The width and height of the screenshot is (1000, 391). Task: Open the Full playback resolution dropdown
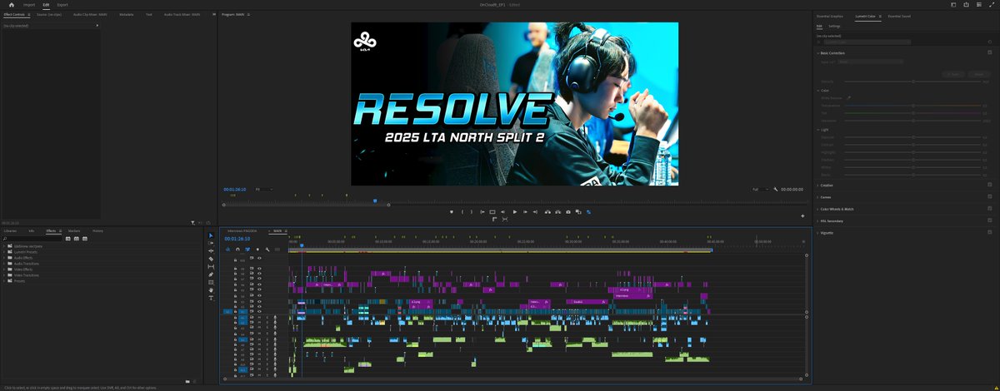coord(761,189)
